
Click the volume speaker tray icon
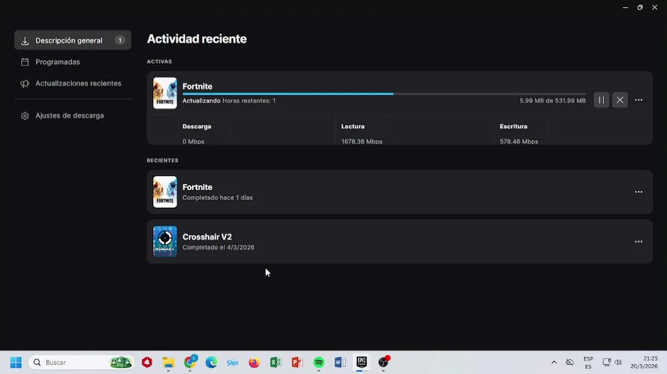618,362
